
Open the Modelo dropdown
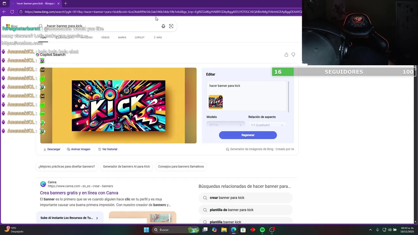226,125
